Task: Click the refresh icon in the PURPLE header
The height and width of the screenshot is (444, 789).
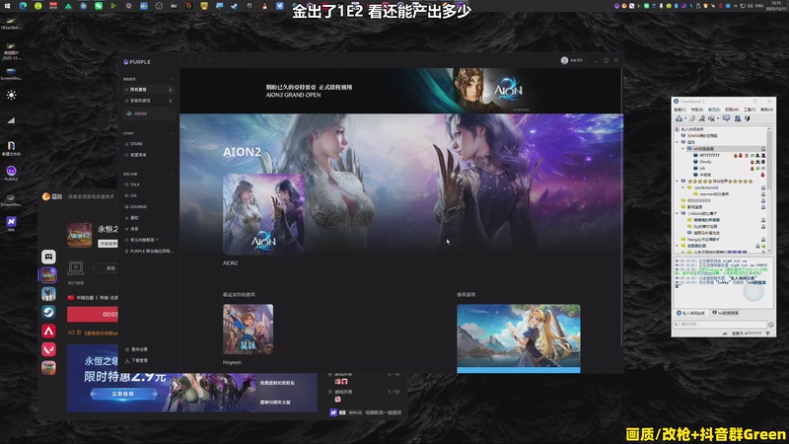Action: [209, 60]
